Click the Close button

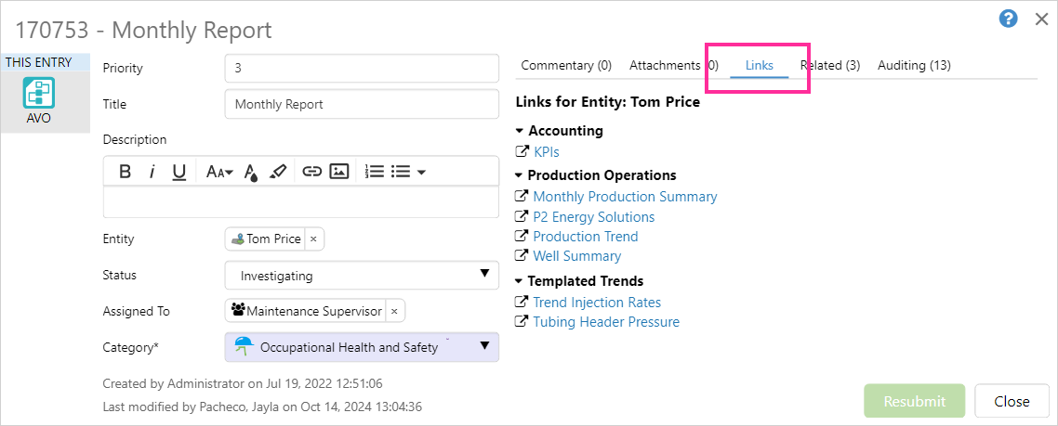tap(1012, 402)
